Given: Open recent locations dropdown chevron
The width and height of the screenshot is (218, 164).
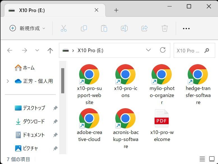Looking at the screenshot, I should pos(37,50).
